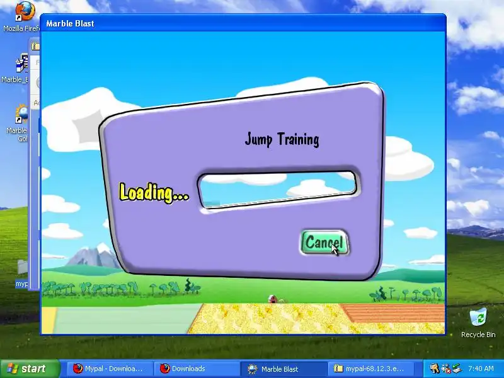The width and height of the screenshot is (504, 378).
Task: Click the Safely Remove Hardware tray icon
Action: tap(457, 369)
